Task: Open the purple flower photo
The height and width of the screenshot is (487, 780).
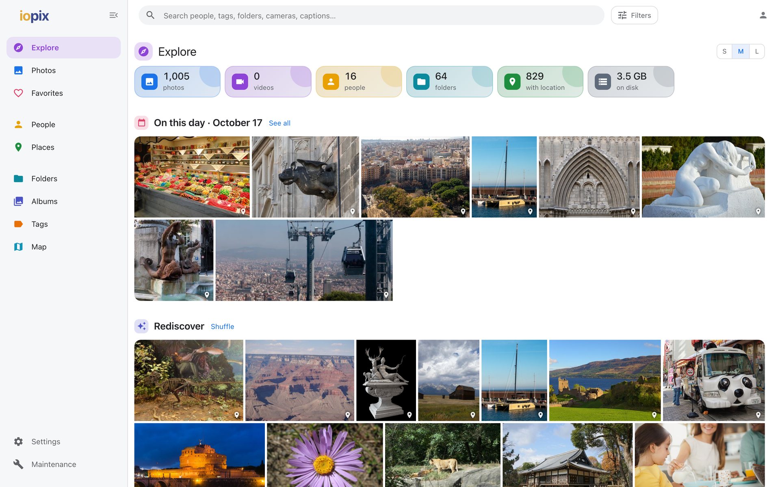Action: coord(325,455)
